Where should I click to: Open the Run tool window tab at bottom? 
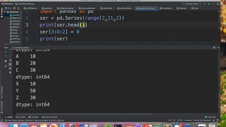(9, 117)
